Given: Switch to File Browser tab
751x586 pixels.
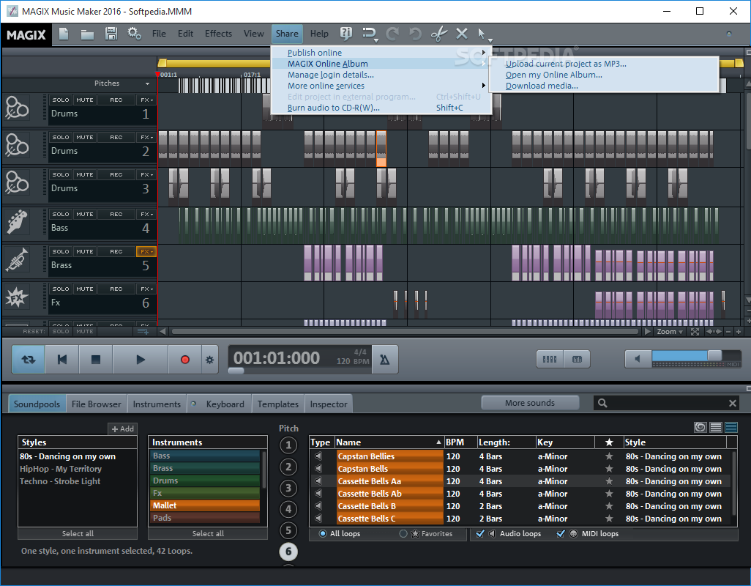Looking at the screenshot, I should click(x=97, y=404).
